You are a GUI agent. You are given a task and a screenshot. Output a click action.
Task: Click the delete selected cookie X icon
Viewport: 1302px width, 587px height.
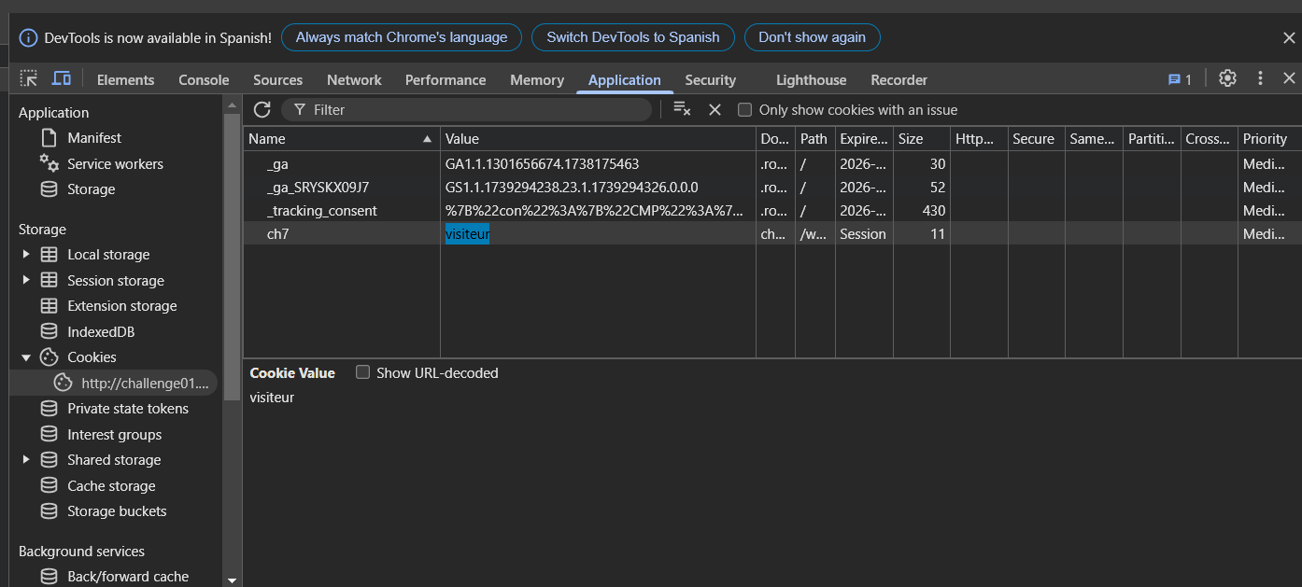click(715, 109)
